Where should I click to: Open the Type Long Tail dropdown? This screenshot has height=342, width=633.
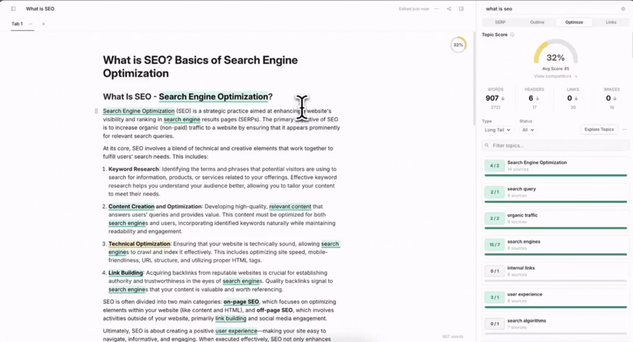tap(498, 130)
